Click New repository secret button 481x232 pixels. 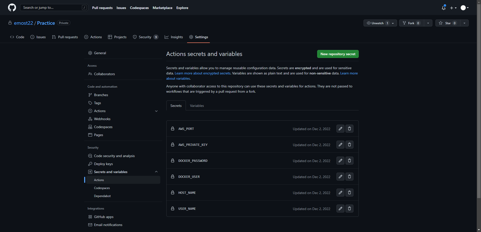coord(338,54)
